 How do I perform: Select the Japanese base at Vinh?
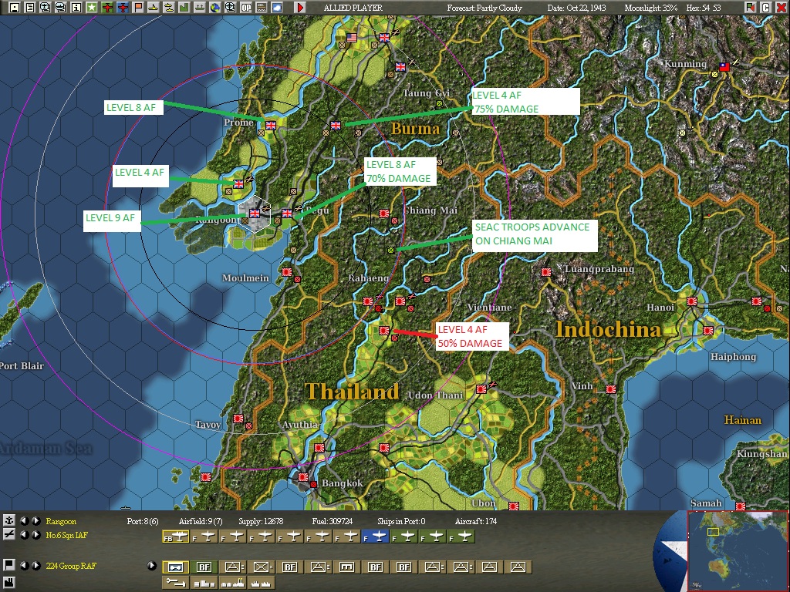coord(611,389)
